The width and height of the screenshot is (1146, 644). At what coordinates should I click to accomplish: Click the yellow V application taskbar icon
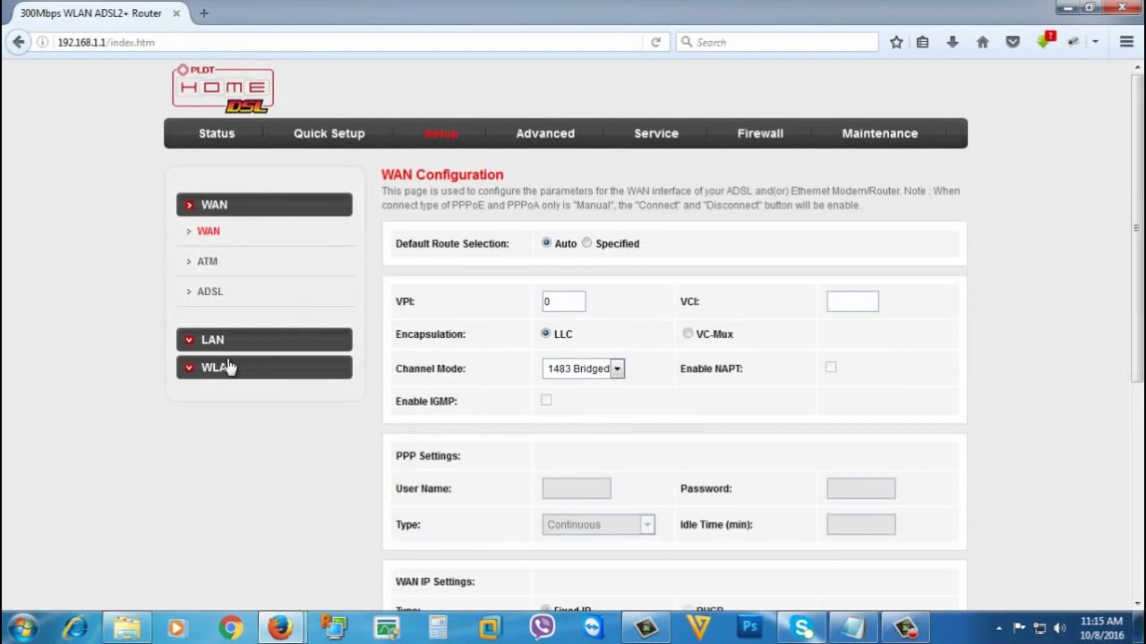click(x=698, y=628)
